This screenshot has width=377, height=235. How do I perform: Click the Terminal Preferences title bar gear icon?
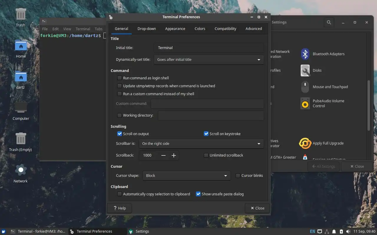[111, 17]
